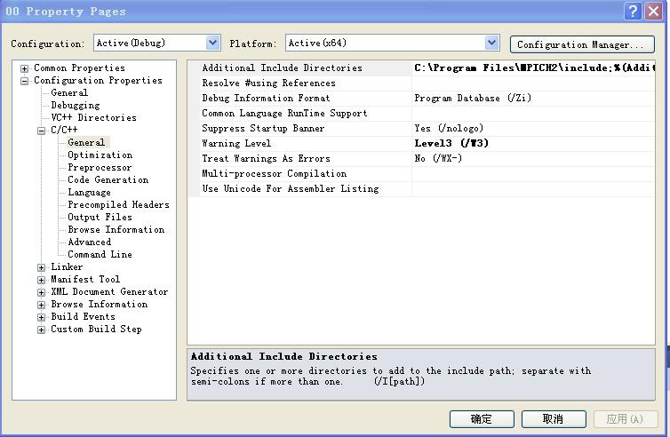Select C/C++ label in tree
This screenshot has height=437, width=670.
point(64,130)
